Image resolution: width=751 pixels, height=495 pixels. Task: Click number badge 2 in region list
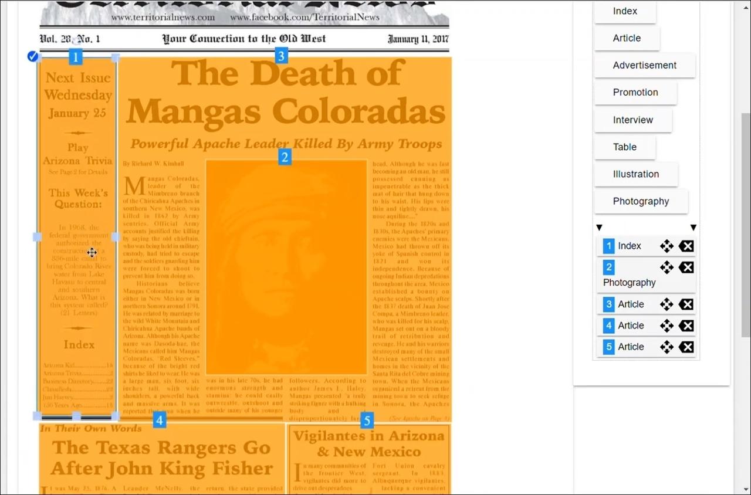(609, 267)
